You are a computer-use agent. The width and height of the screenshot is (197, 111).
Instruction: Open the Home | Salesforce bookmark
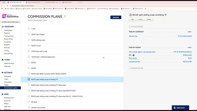(x=10, y=9)
